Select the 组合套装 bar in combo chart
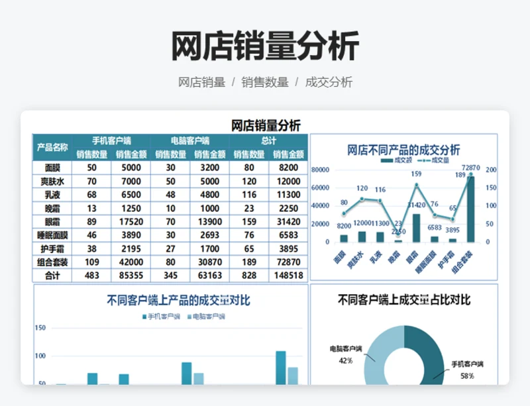The height and width of the screenshot is (406, 530). [470, 209]
